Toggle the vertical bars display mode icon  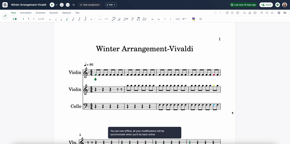pos(272,13)
